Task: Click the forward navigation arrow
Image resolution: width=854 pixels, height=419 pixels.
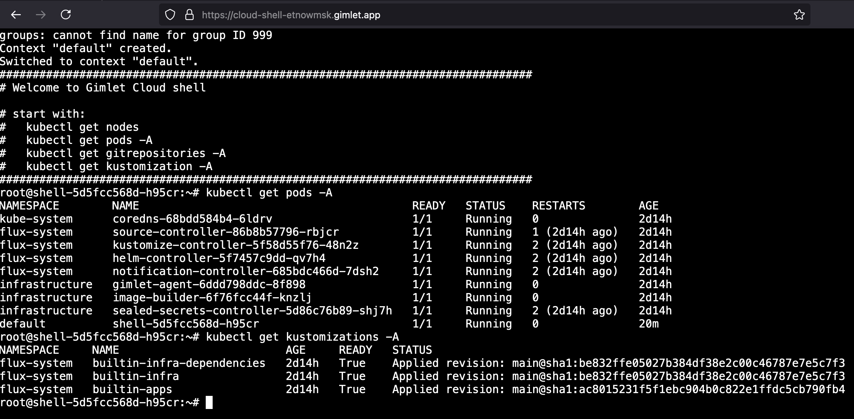Action: point(41,15)
